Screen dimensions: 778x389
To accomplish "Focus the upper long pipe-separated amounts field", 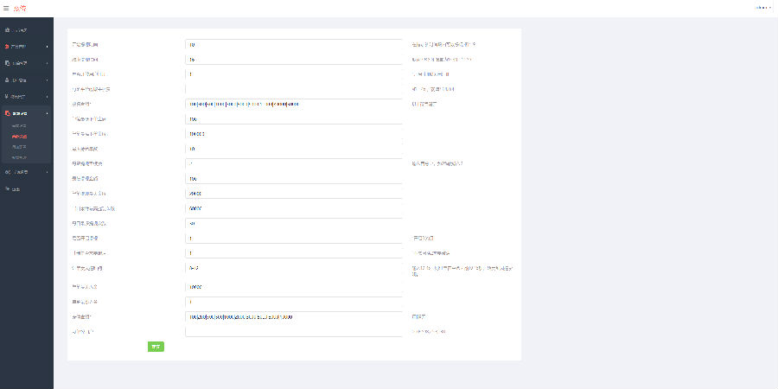I will tap(294, 105).
